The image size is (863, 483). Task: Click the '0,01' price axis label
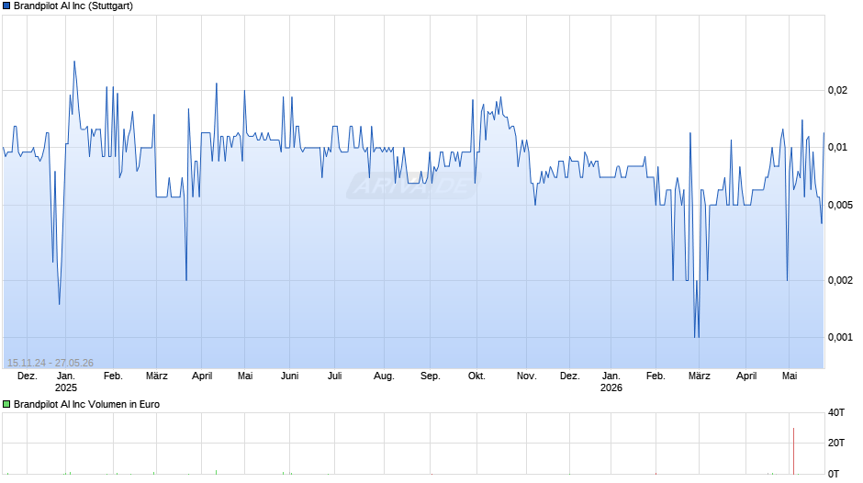[837, 147]
